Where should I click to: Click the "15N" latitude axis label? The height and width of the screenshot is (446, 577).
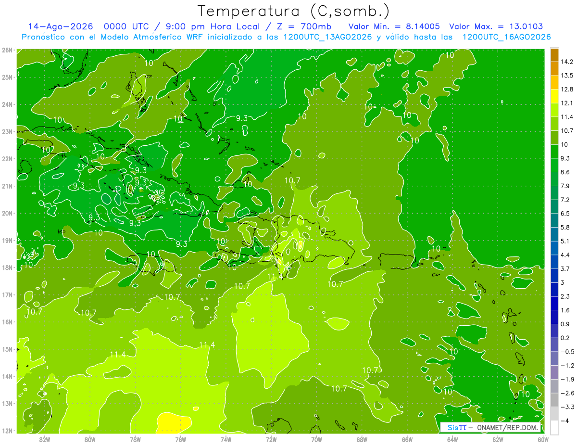7,349
